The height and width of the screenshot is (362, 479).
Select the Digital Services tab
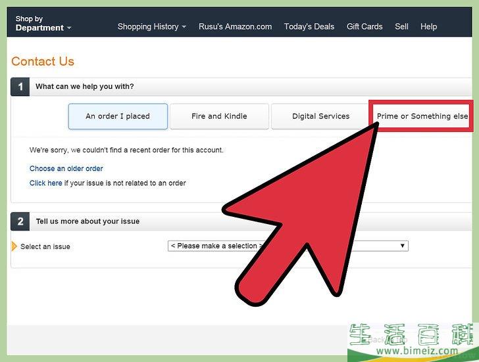[321, 116]
